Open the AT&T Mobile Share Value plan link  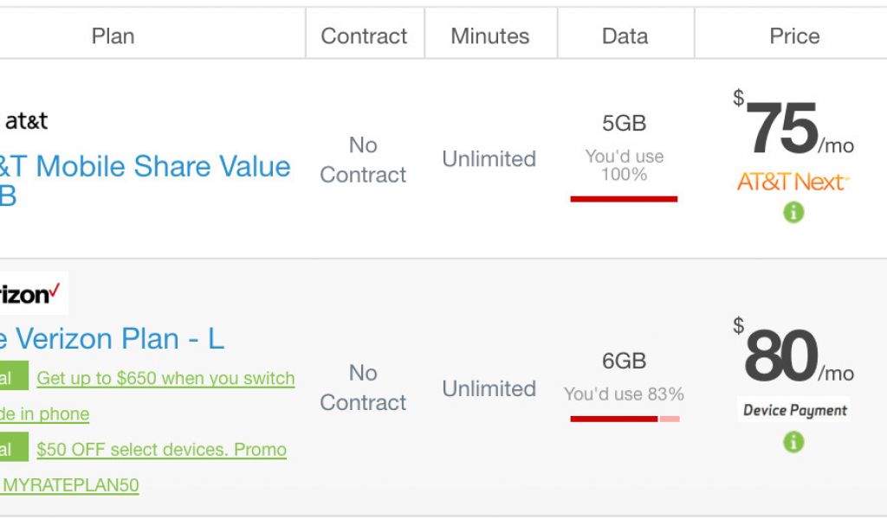click(146, 166)
